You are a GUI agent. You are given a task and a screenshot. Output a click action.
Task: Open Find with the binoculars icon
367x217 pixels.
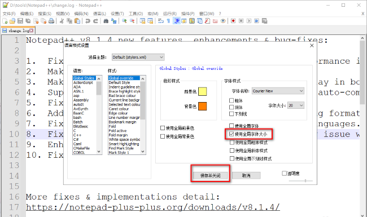point(106,21)
